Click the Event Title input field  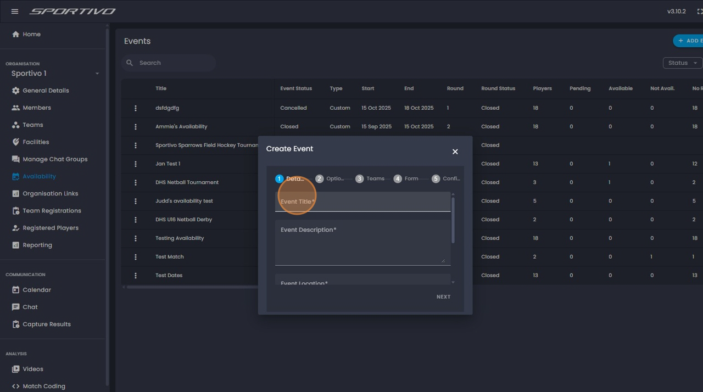point(362,202)
